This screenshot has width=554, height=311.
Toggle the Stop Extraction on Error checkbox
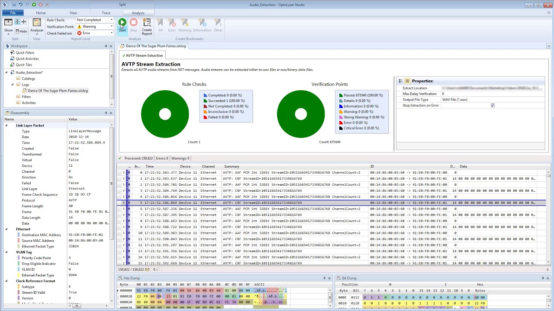tap(493, 105)
